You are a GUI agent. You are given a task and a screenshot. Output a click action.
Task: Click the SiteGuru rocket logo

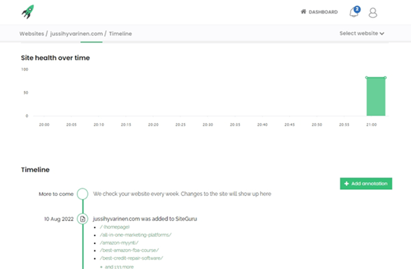[28, 11]
